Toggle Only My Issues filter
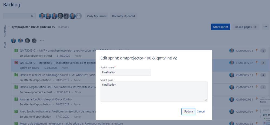The image size is (270, 125). (x=97, y=16)
